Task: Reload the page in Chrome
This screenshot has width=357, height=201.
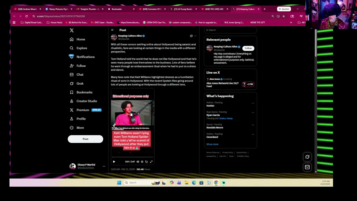Action: pyautogui.click(x=26, y=16)
